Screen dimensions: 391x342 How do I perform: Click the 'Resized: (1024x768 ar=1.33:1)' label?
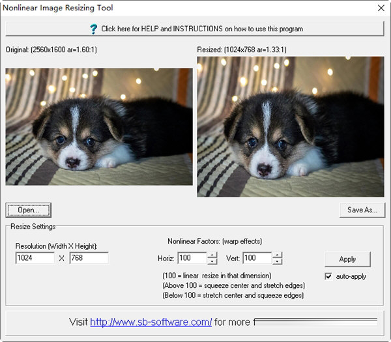[x=242, y=50]
